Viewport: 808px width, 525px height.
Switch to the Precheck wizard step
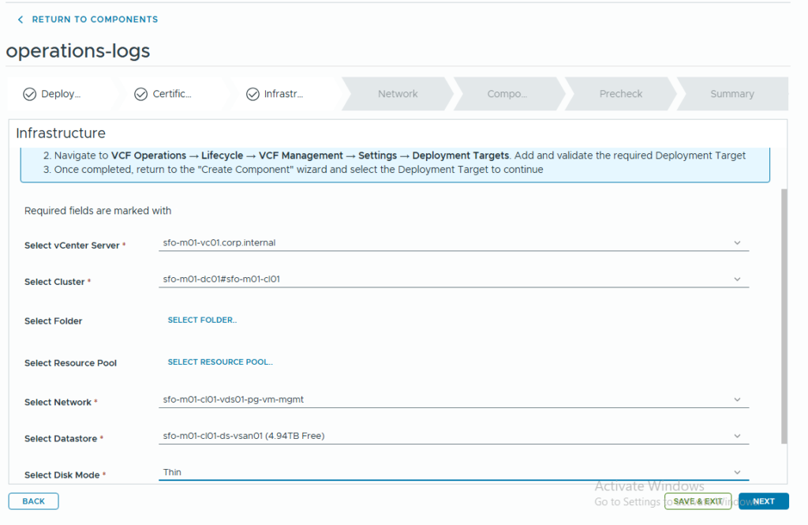(621, 94)
